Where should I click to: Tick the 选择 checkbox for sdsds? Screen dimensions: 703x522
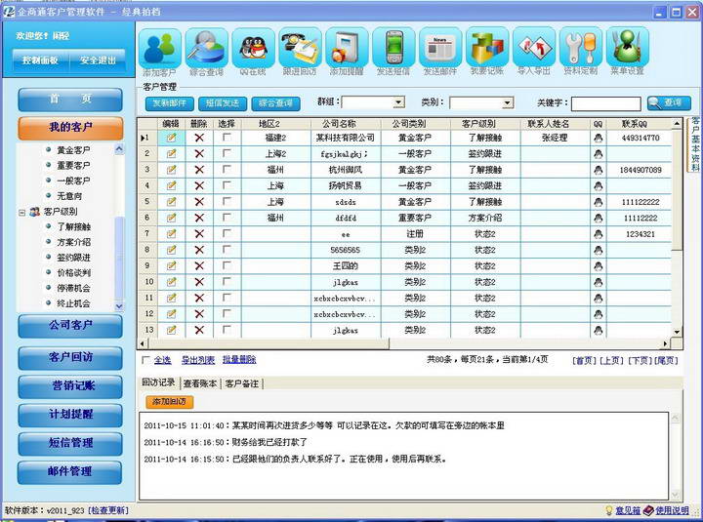click(x=227, y=201)
